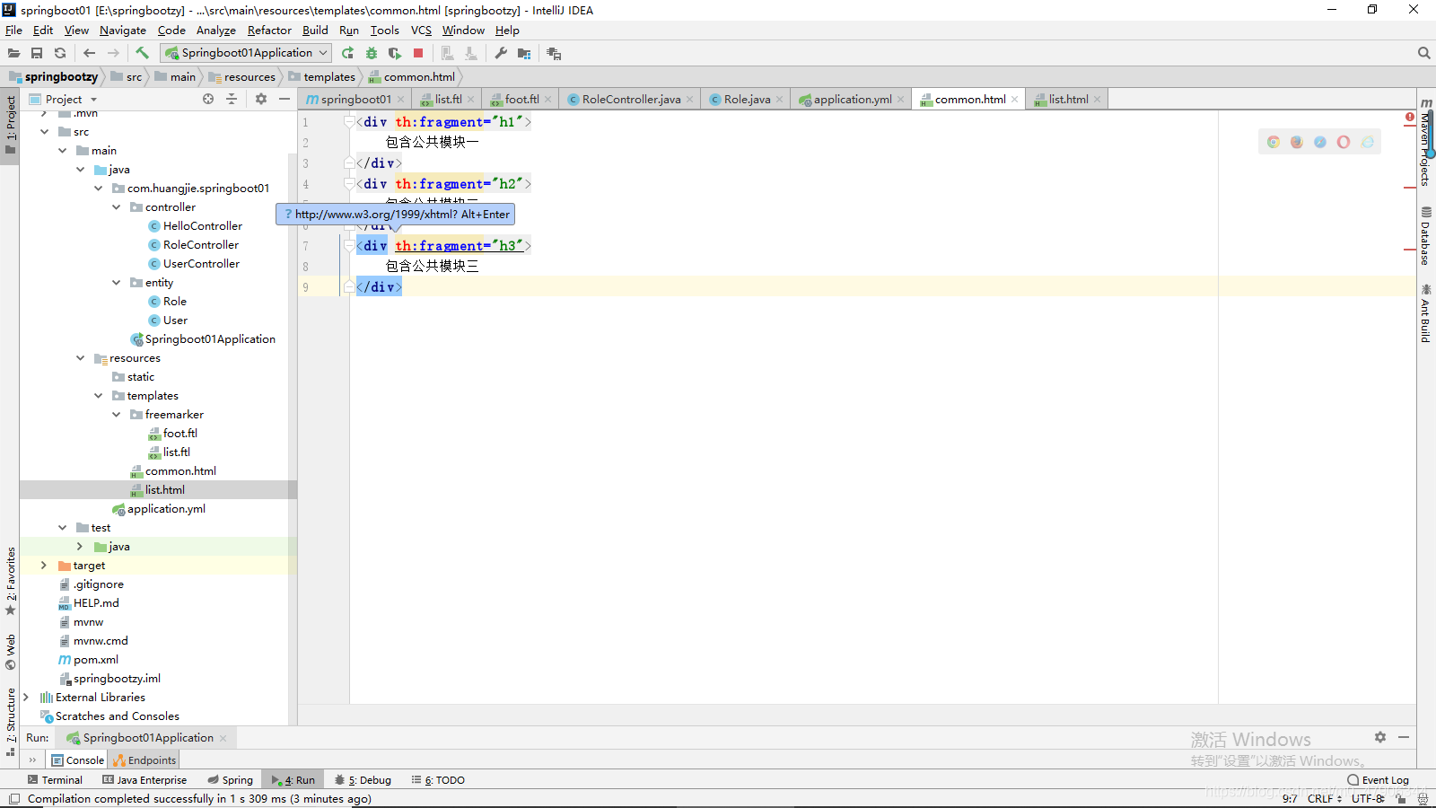This screenshot has width=1436, height=808.
Task: Switch to list.html editor tab
Action: click(x=1068, y=99)
